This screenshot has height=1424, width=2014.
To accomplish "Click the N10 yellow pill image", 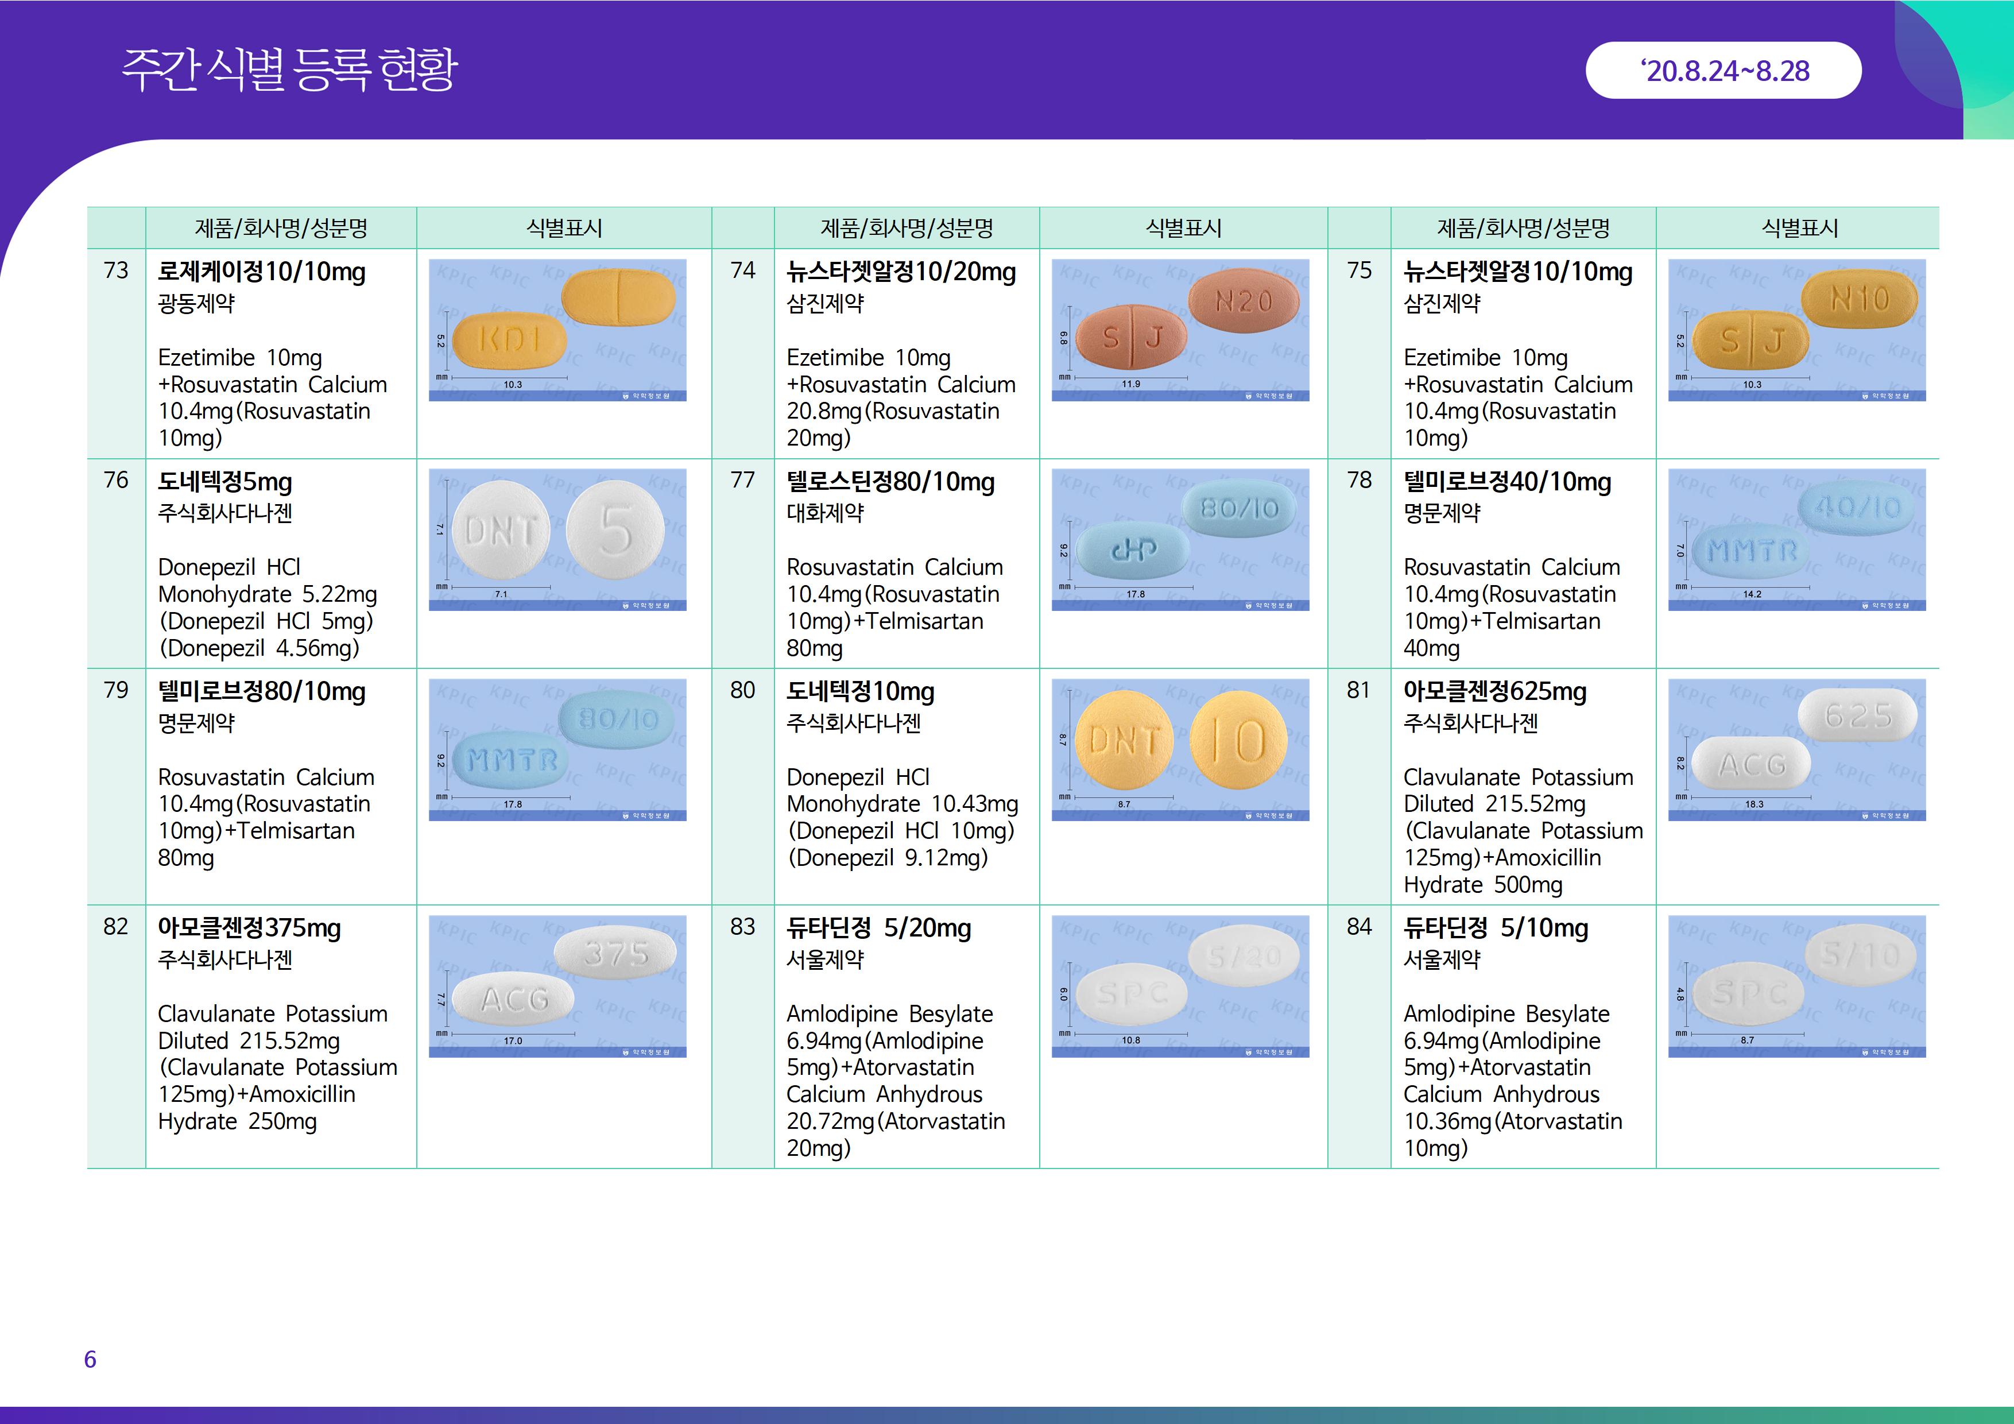I will click(1796, 330).
